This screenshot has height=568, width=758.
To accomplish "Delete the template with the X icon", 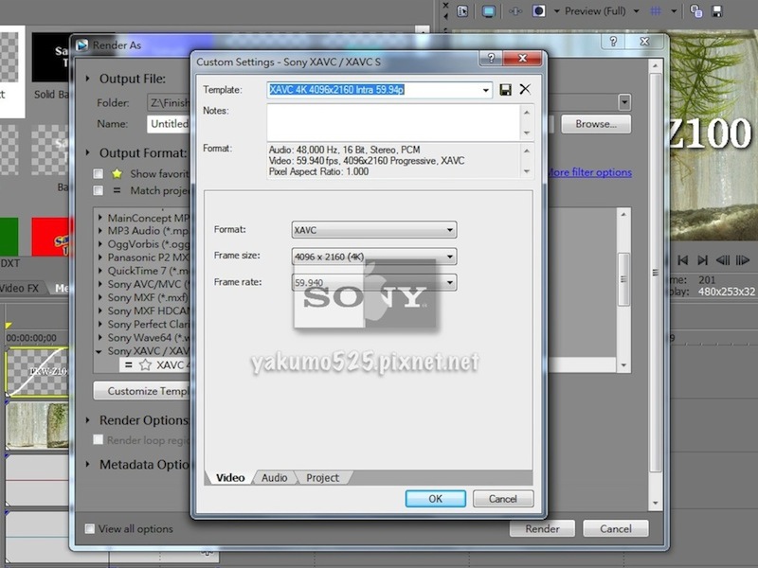I will tap(525, 89).
